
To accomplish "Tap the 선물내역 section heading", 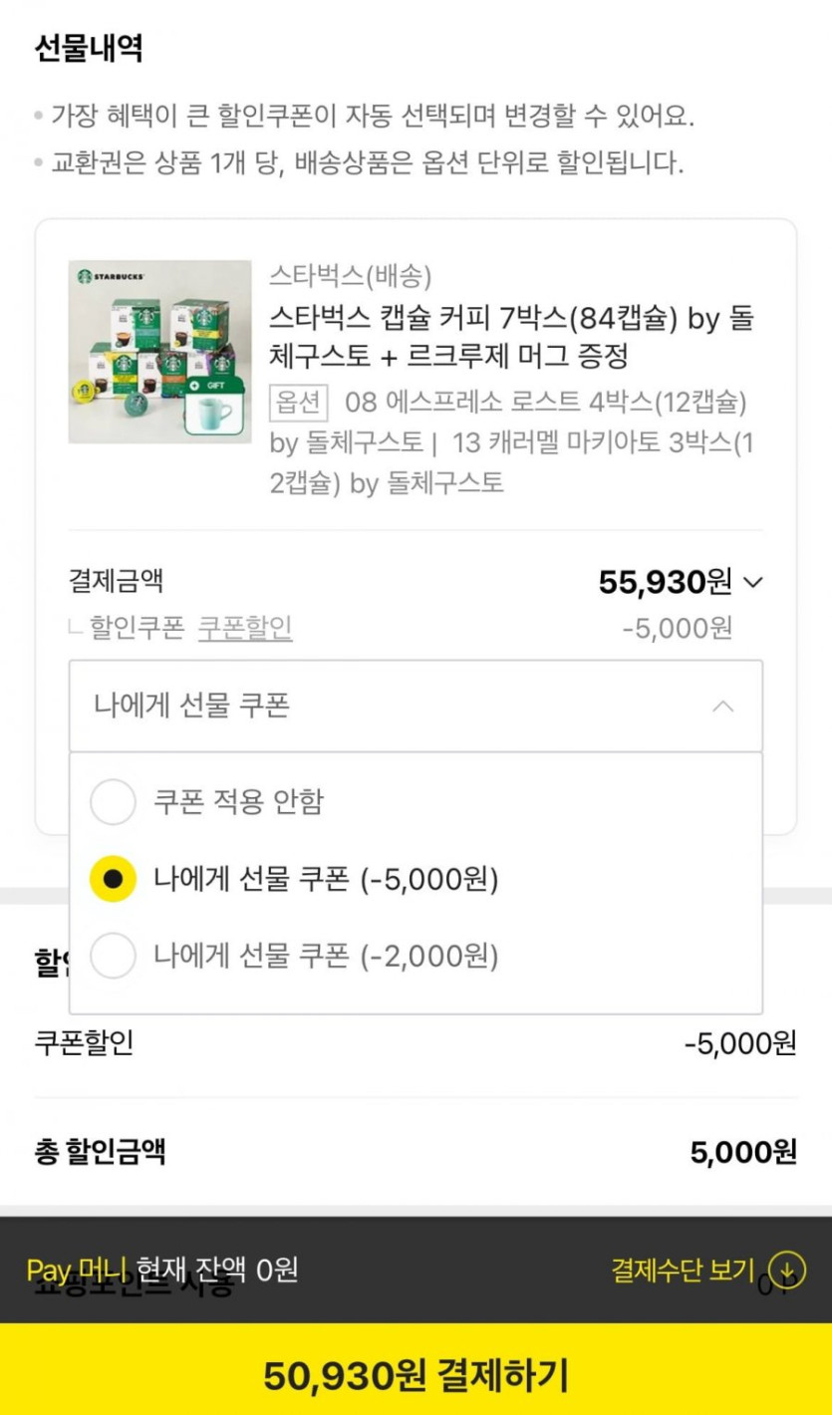I will pyautogui.click(x=89, y=48).
